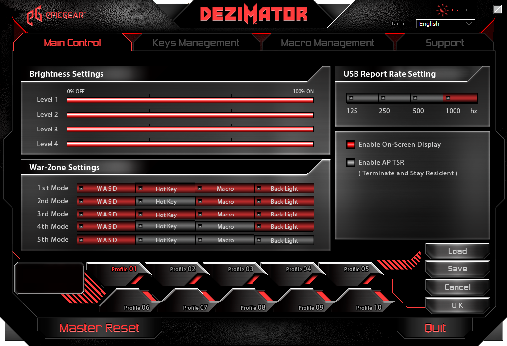Click the Save button

[x=457, y=269]
